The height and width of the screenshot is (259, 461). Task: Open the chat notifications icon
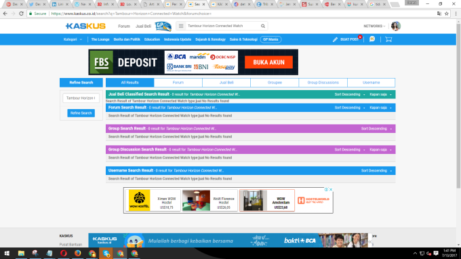[372, 39]
